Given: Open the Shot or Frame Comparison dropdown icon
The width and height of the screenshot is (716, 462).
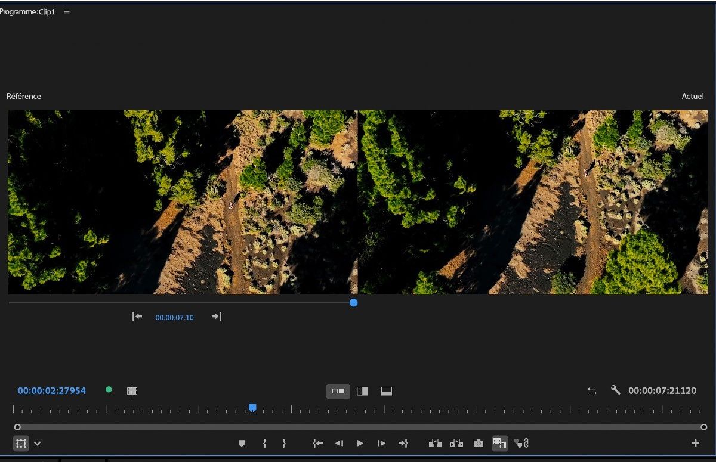Looking at the screenshot, I should click(x=132, y=390).
